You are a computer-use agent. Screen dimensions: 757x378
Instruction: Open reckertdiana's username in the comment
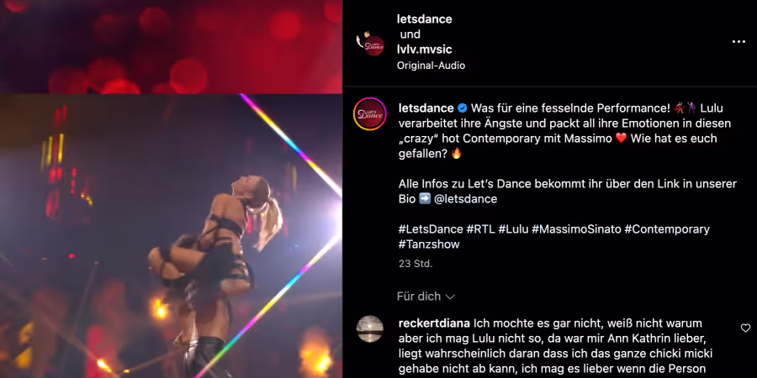click(x=435, y=323)
